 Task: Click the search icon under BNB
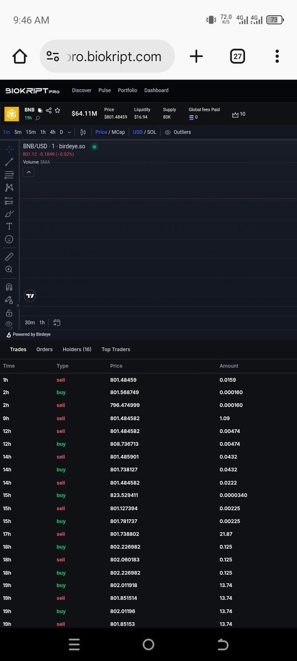37,118
